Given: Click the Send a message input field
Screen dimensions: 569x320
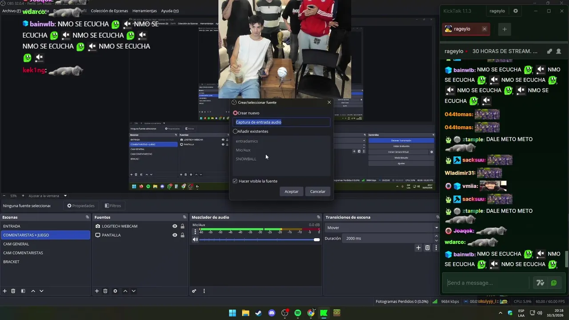Looking at the screenshot, I should (486, 283).
